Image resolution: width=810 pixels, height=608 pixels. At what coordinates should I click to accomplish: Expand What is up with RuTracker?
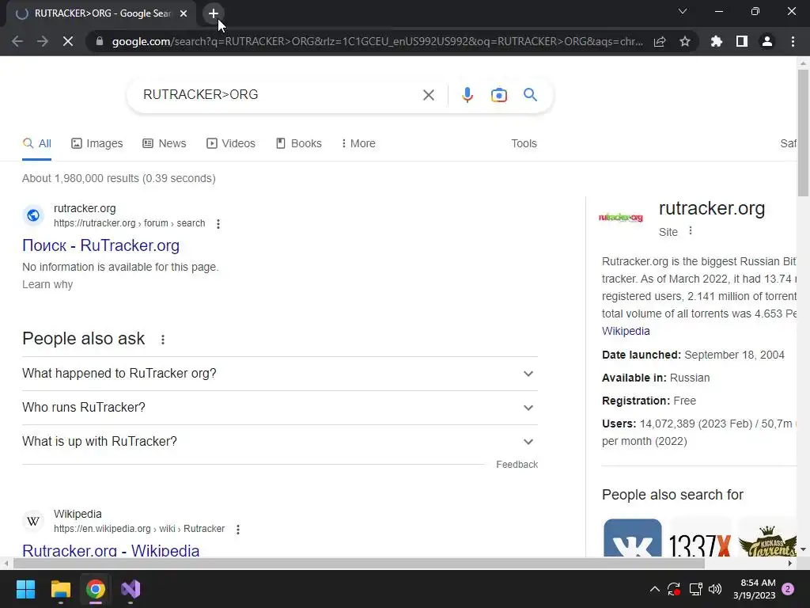tap(280, 442)
